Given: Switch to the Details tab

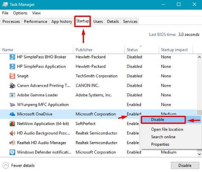Looking at the screenshot, I should (113, 22).
